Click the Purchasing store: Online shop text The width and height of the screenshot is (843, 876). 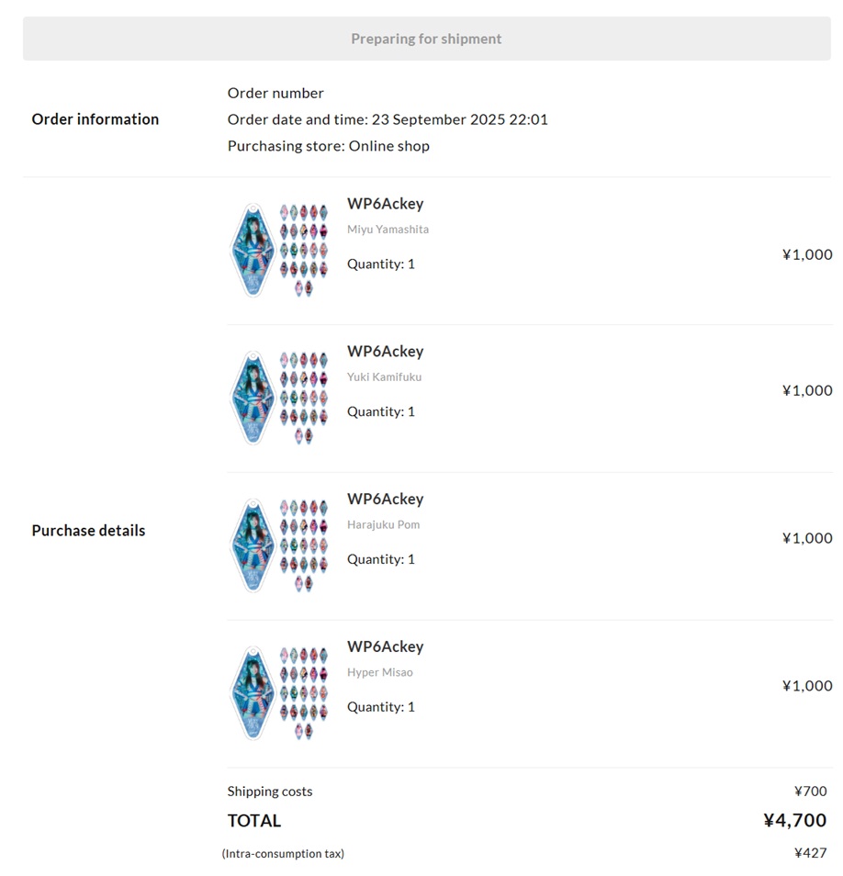pos(328,146)
